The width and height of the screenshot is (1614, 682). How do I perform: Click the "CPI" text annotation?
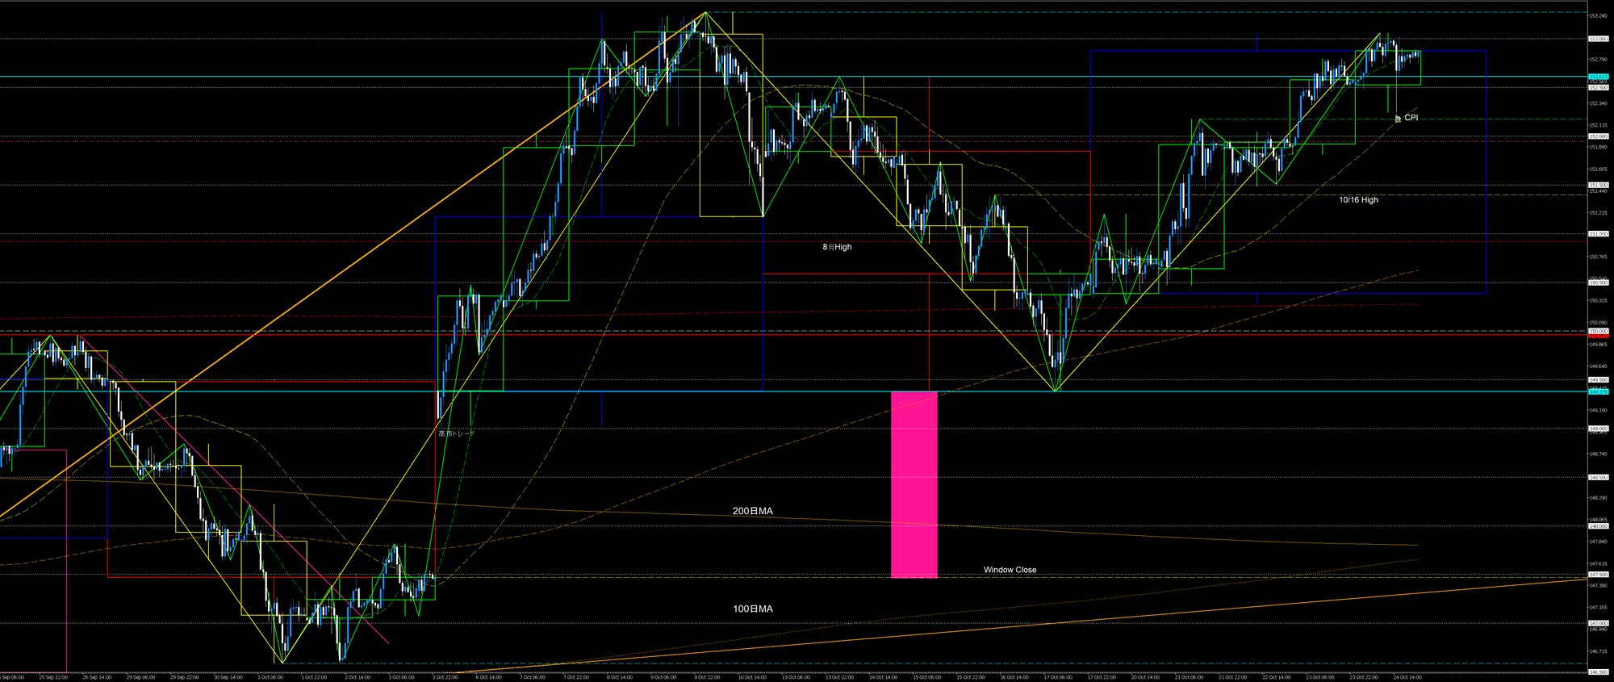[x=1411, y=118]
